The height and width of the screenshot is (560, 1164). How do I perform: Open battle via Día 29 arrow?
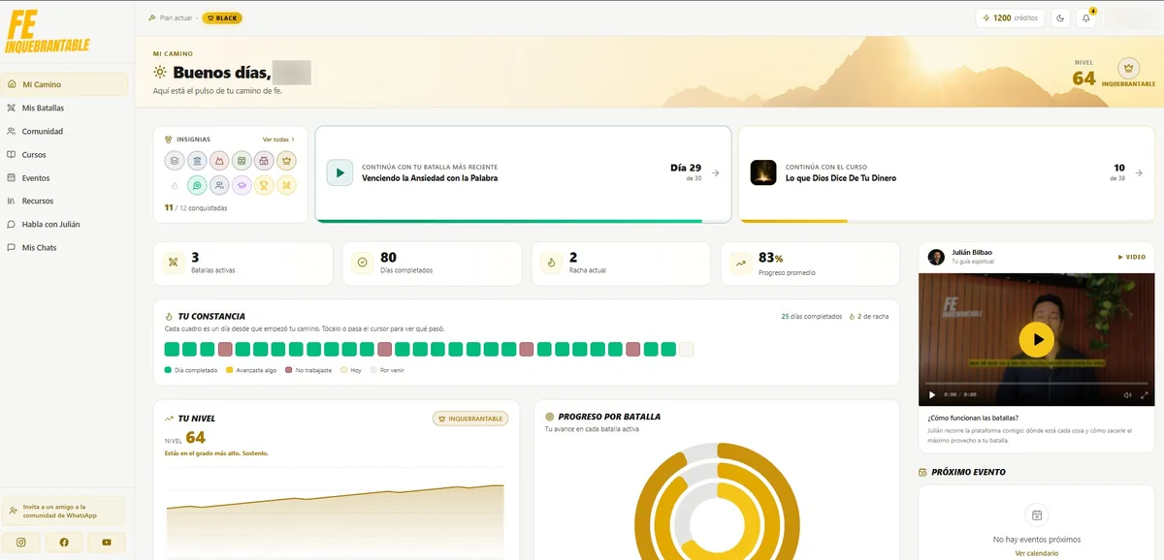(x=716, y=172)
